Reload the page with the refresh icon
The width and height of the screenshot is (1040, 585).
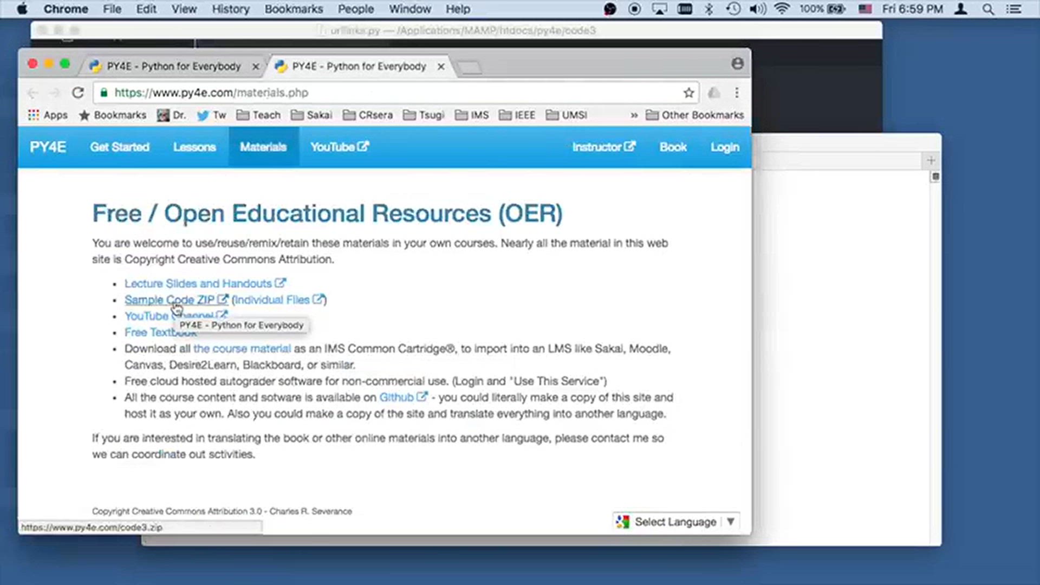click(x=78, y=93)
